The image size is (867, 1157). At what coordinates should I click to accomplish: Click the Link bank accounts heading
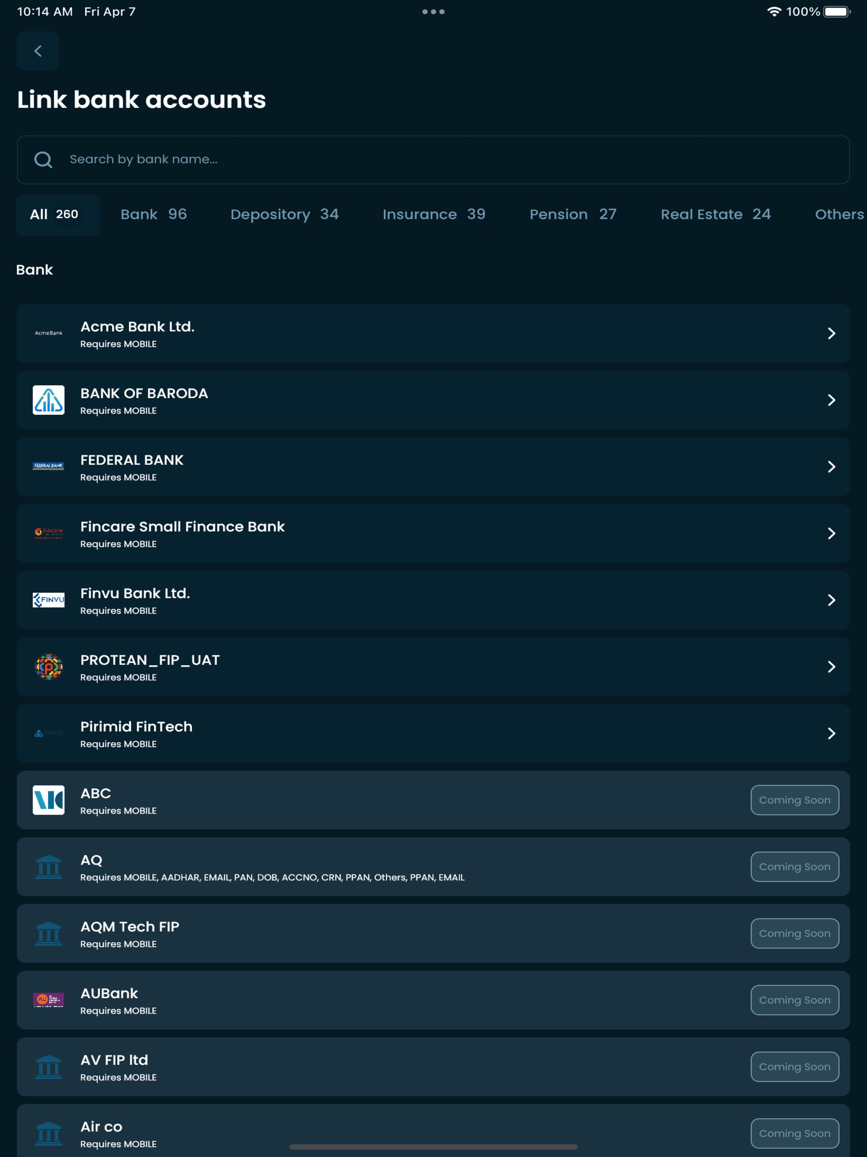tap(142, 100)
